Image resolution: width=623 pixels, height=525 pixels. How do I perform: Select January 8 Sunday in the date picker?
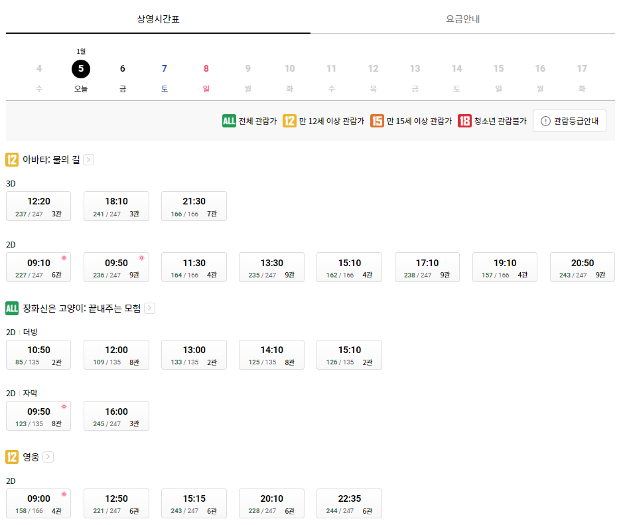[206, 68]
